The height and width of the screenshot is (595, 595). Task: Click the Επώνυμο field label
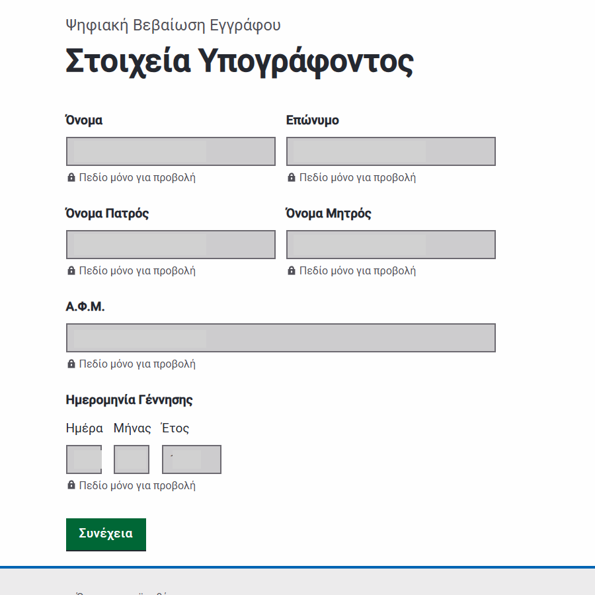[x=312, y=120]
